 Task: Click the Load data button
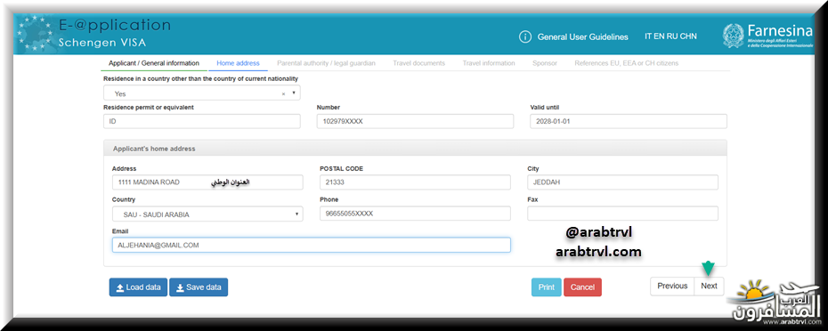[x=138, y=287]
